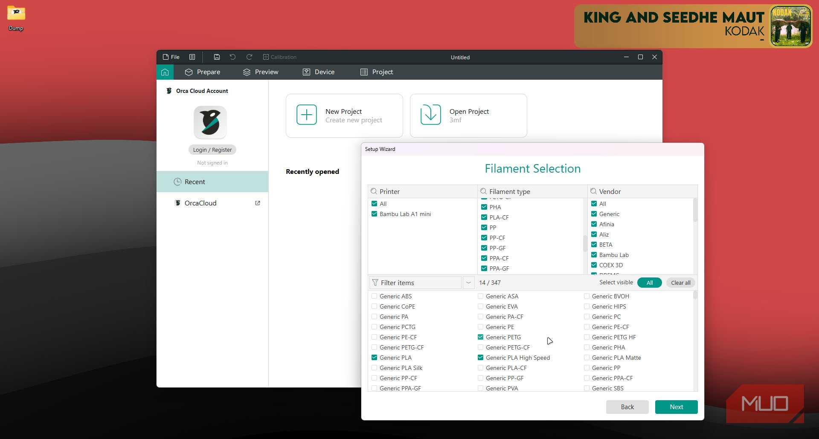Image resolution: width=819 pixels, height=439 pixels.
Task: Click the Clear all button
Action: coord(680,283)
